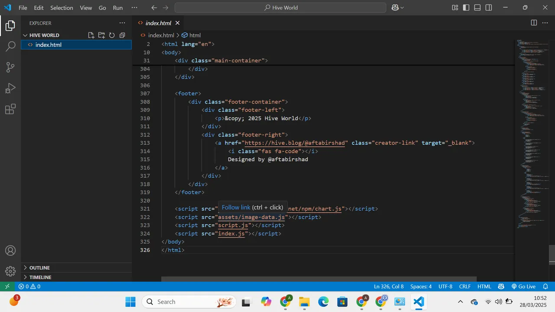Open the View menu
The image size is (555, 312).
[86, 7]
